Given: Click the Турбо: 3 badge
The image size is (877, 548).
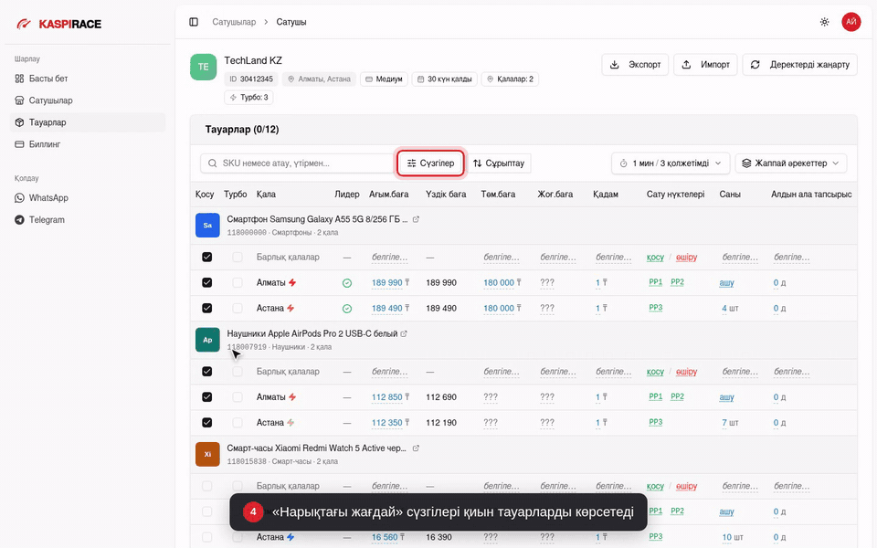Looking at the screenshot, I should pos(248,98).
